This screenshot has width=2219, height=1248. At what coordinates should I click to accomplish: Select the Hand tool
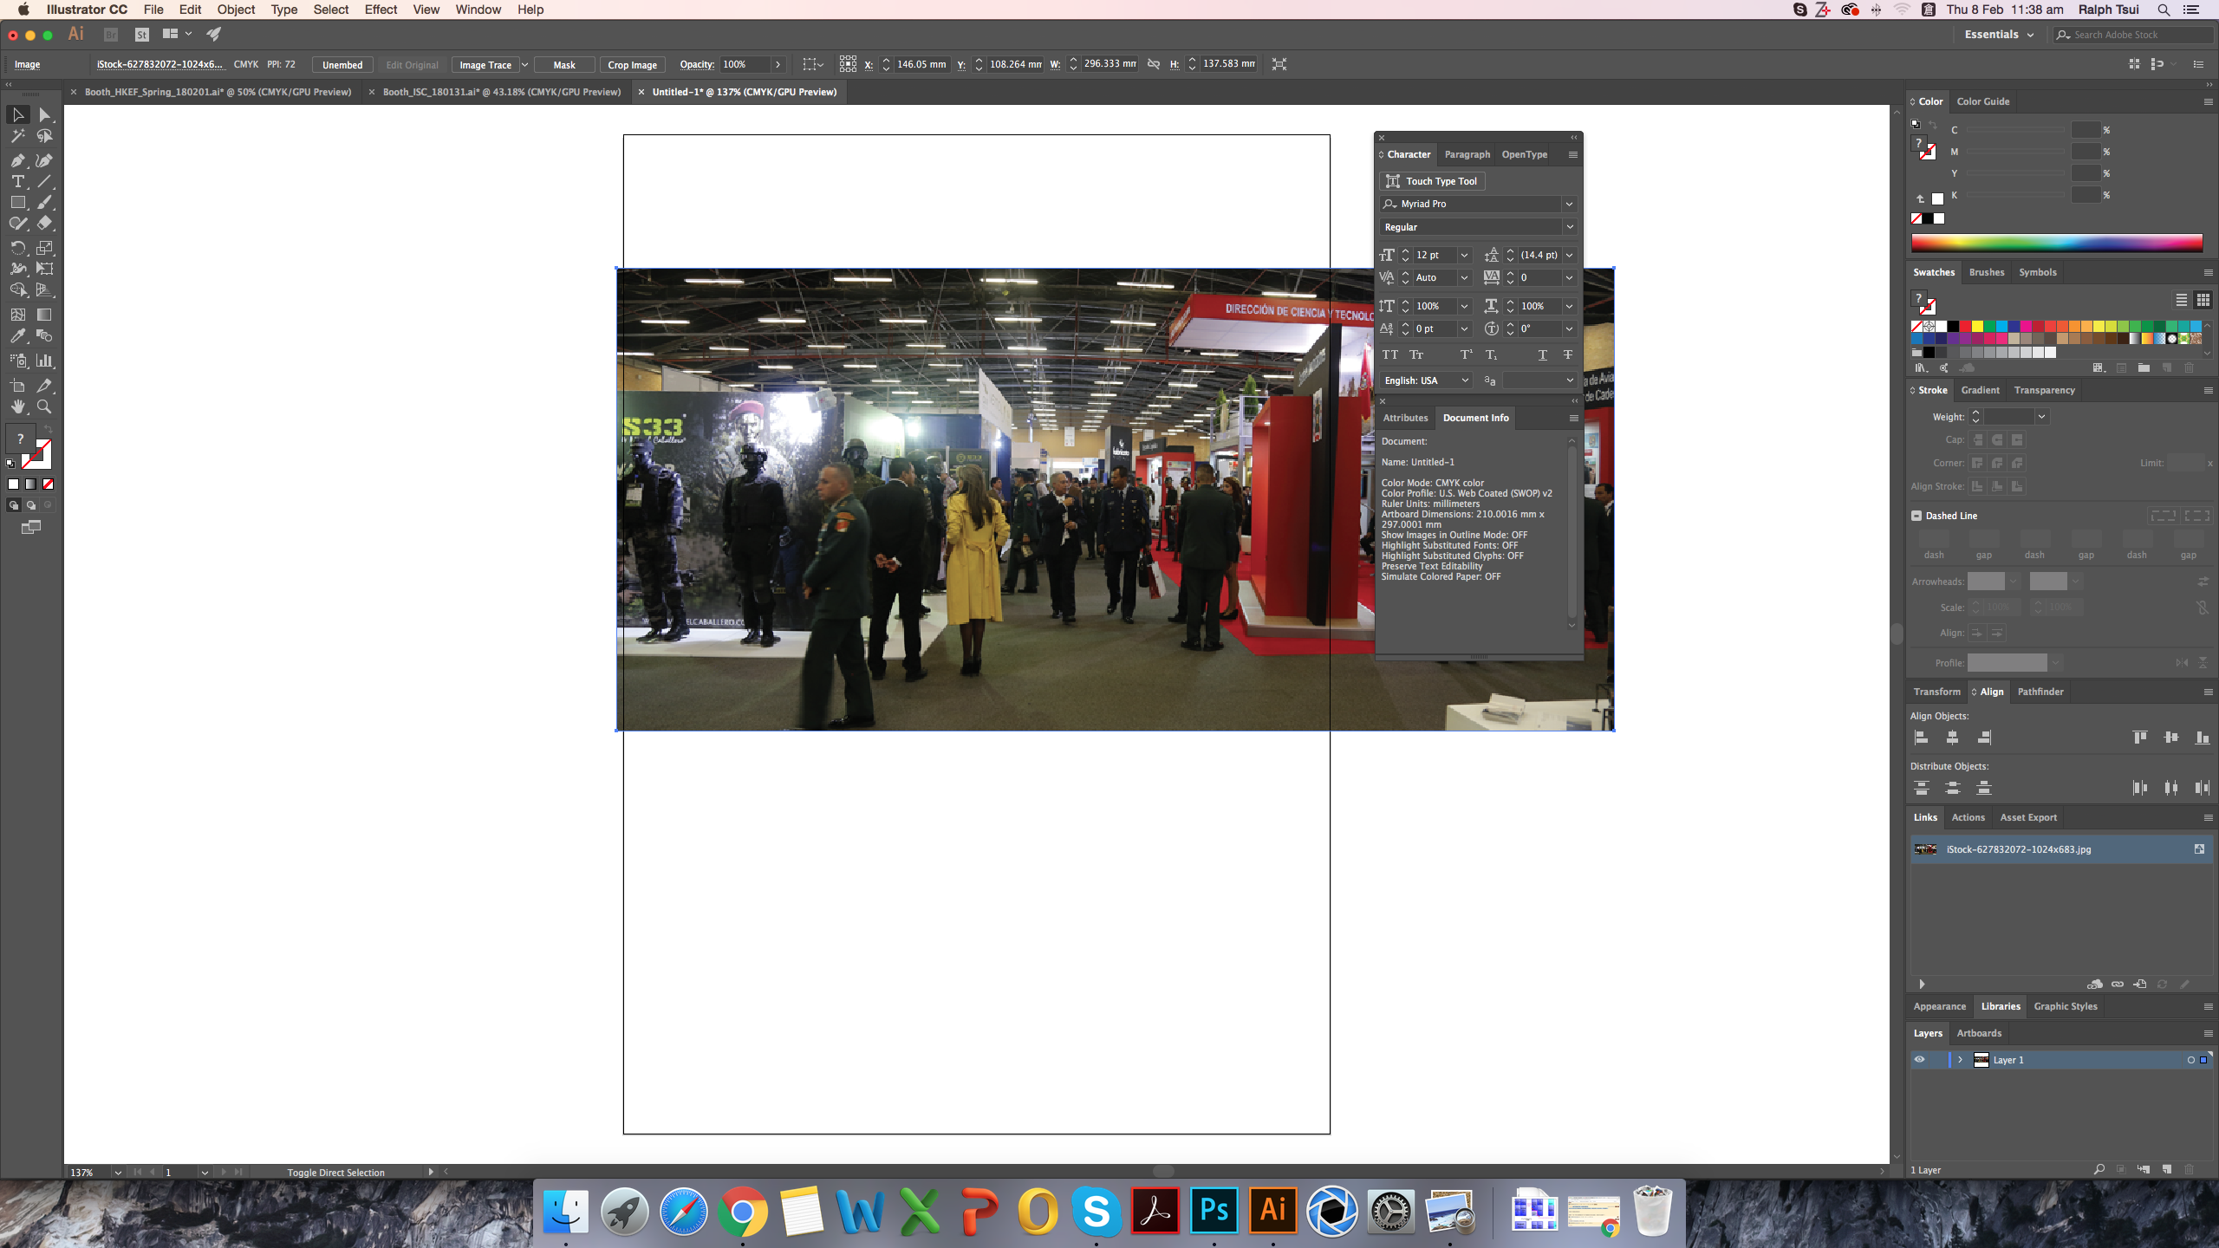click(x=17, y=406)
